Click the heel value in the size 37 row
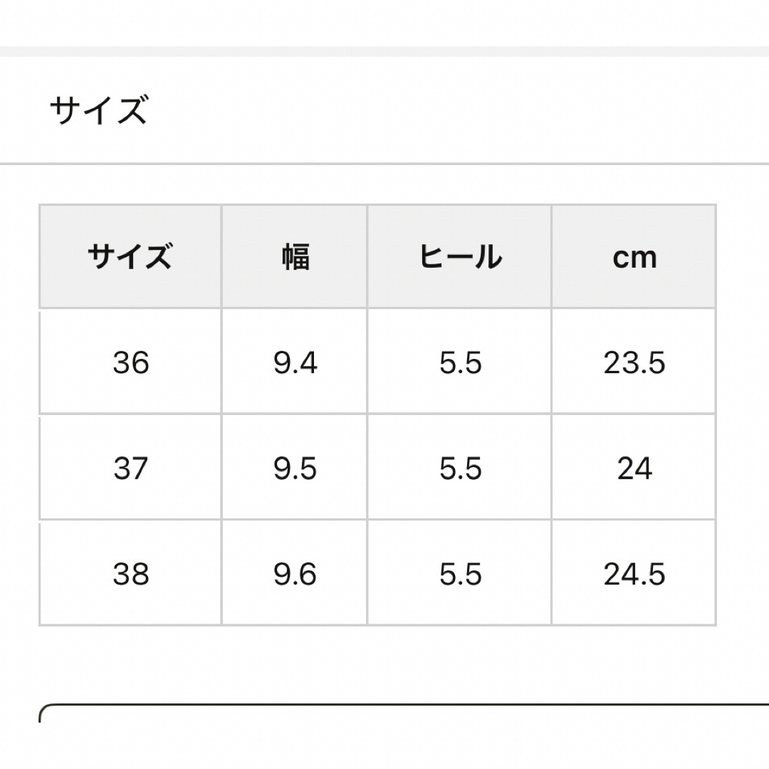The height and width of the screenshot is (769, 769). pos(459,467)
